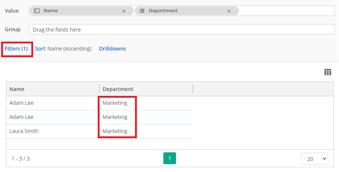Image resolution: width=339 pixels, height=172 pixels.
Task: Click Marketing cell in Laura Smith row
Action: click(115, 131)
